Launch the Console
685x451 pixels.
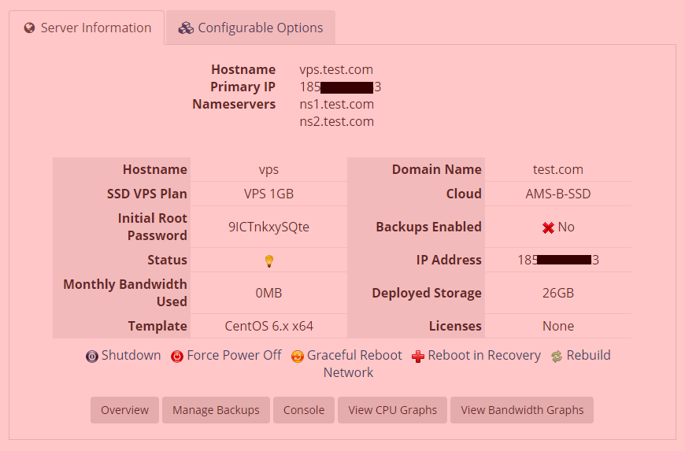pyautogui.click(x=304, y=410)
